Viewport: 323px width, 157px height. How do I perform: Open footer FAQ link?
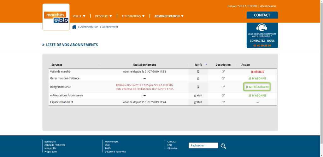pyautogui.click(x=169, y=145)
